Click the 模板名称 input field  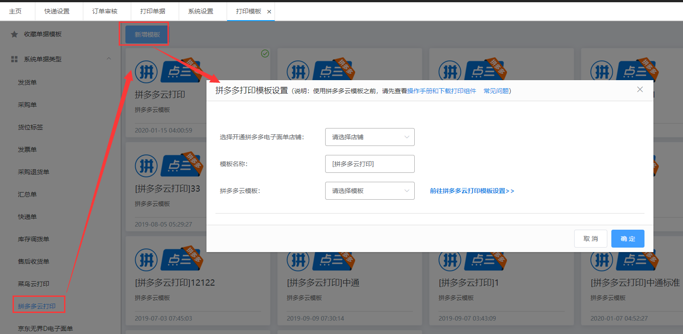tap(369, 164)
